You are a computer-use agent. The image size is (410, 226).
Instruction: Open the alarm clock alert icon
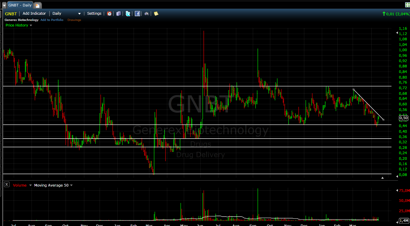[x=109, y=14]
